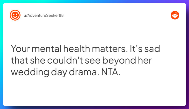Click the word "that" starting the second line
189x109 pixels.
click(x=19, y=61)
